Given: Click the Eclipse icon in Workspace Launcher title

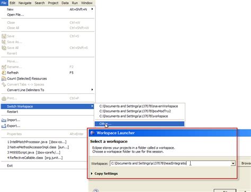Looking at the screenshot, I should (x=93, y=133).
